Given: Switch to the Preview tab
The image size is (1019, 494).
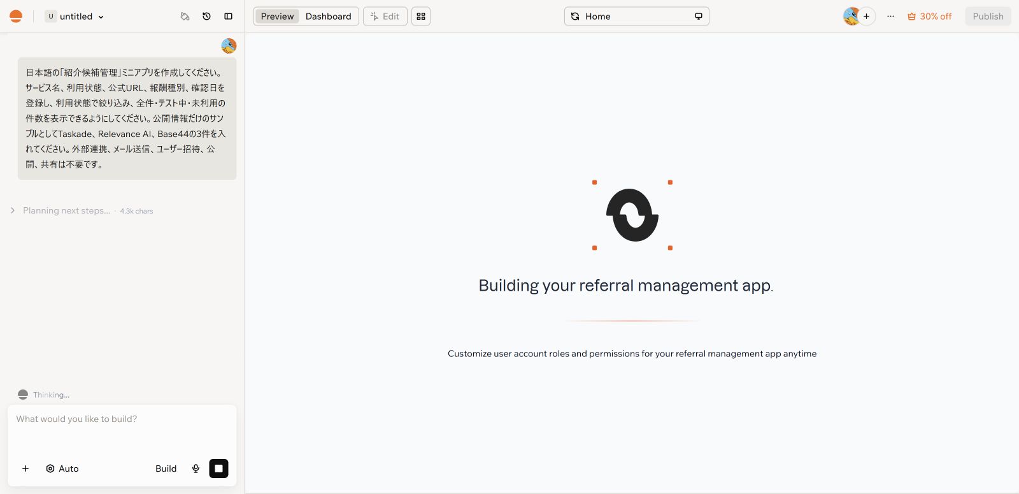Looking at the screenshot, I should (277, 17).
